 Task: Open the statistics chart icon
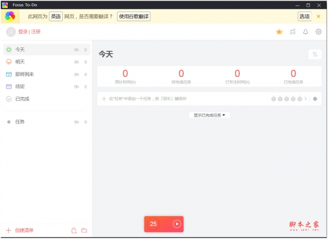(292, 32)
